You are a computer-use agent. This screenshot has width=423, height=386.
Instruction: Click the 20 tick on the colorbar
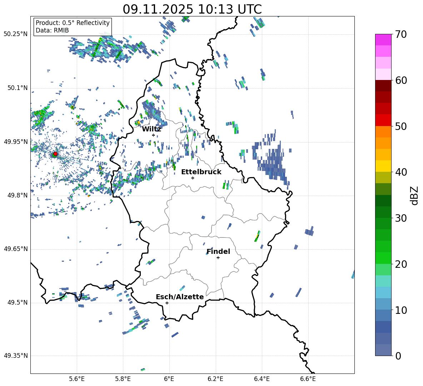(x=401, y=264)
